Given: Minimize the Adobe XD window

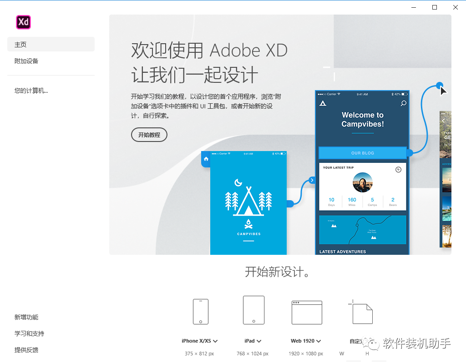Looking at the screenshot, I should (413, 7).
